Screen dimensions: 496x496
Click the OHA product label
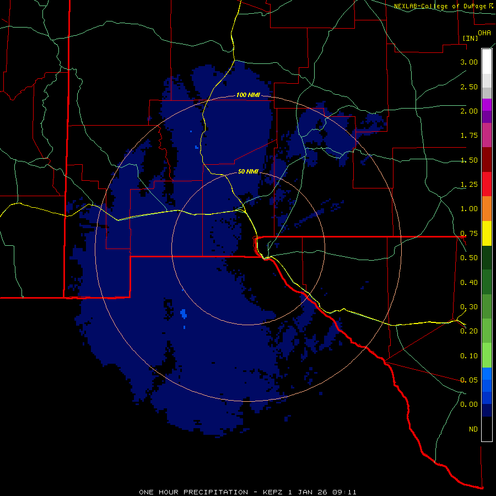[484, 33]
